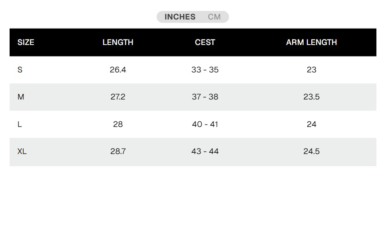This screenshot has width=392, height=236.
Task: Click the ARM LENGTH column header
Action: (311, 42)
